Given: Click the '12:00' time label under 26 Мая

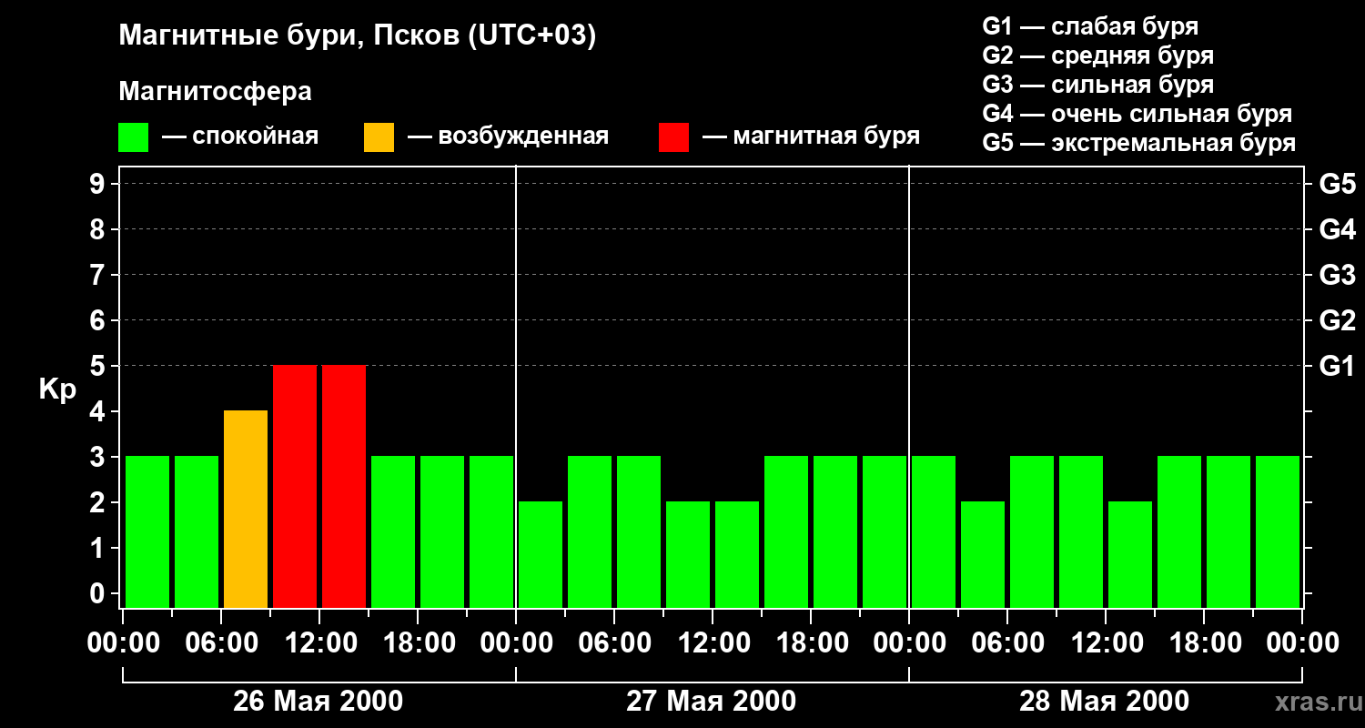Looking at the screenshot, I should [x=319, y=643].
